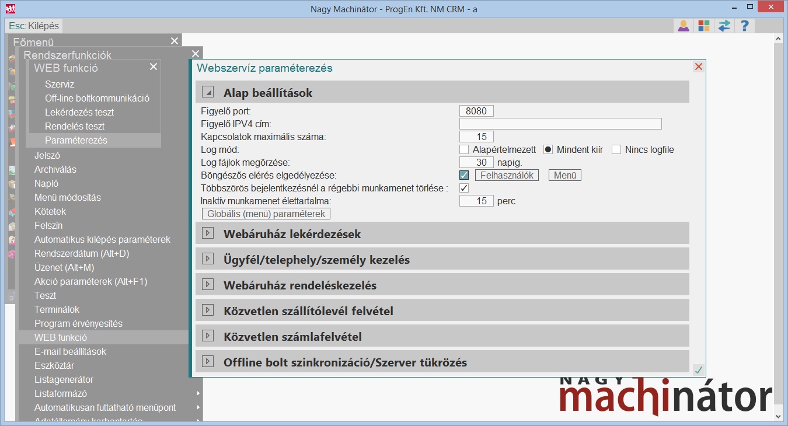Viewport: 788px width, 426px height.
Task: Expand the Közvetlen szállítólevél felvétel section
Action: [207, 310]
